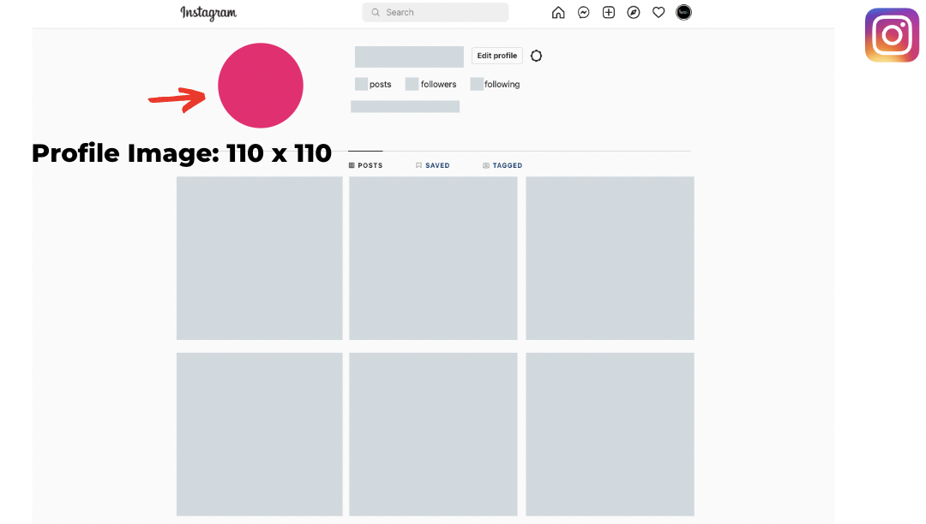Switch to the SAVED tab

432,165
